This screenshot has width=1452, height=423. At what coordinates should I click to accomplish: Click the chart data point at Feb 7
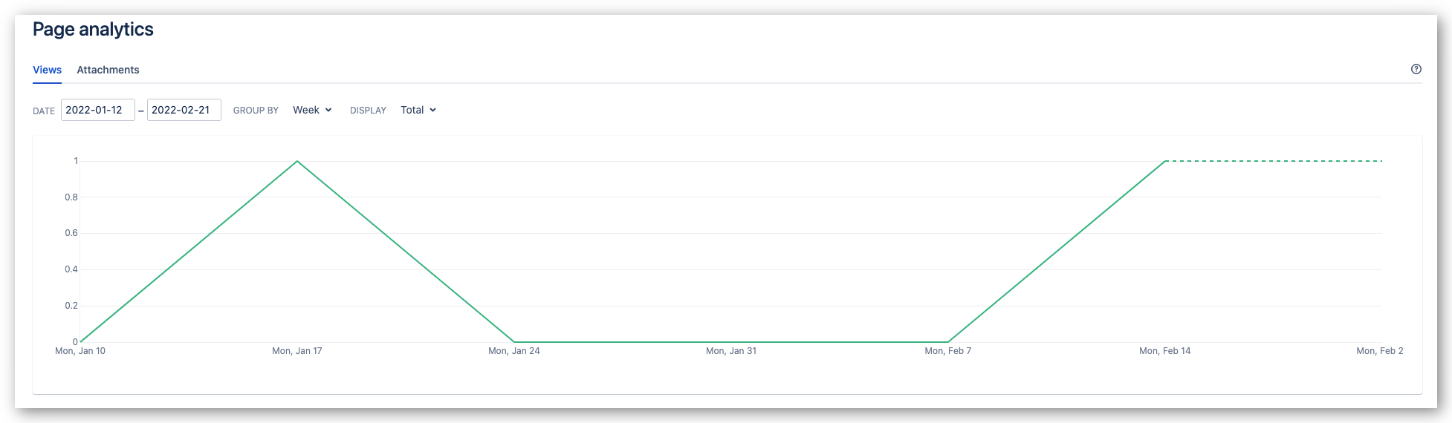click(x=948, y=342)
